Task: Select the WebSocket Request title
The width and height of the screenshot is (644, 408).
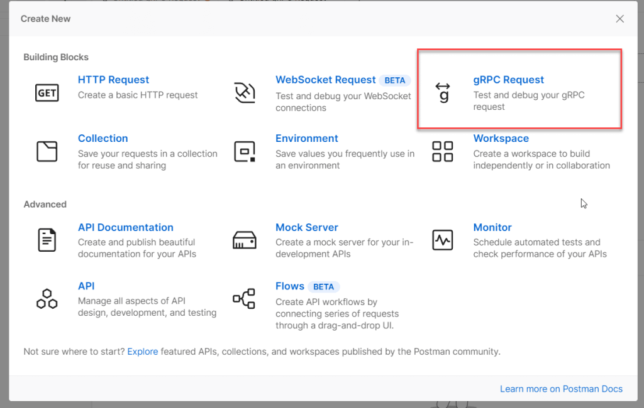Action: pos(325,80)
